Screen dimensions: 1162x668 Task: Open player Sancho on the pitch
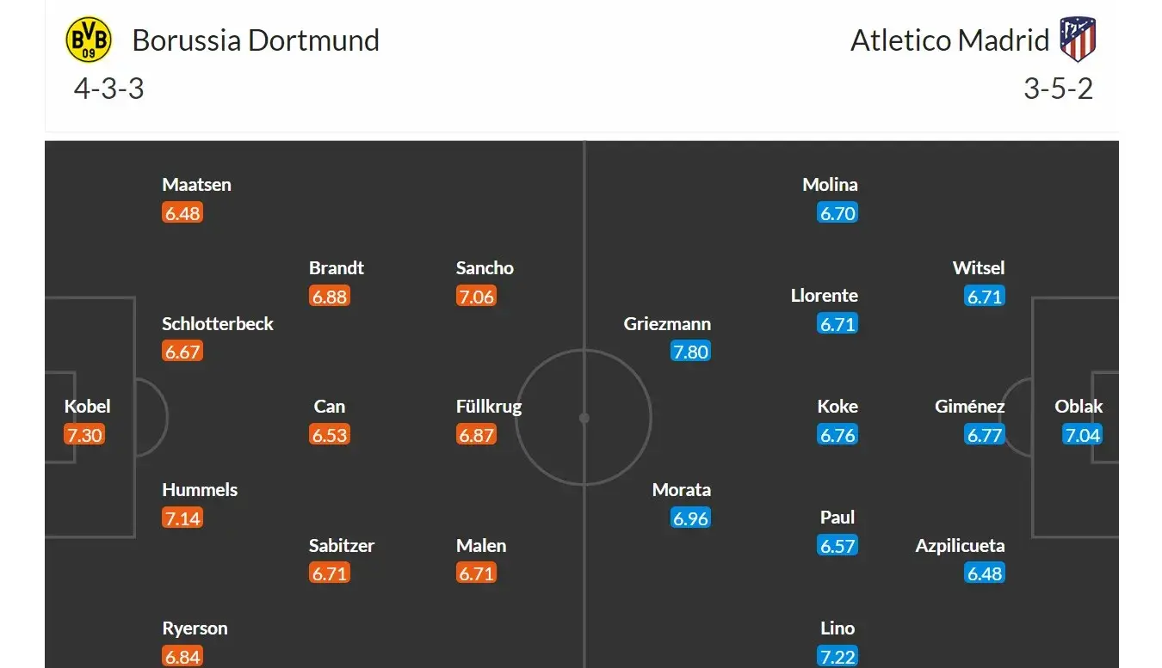pyautogui.click(x=485, y=268)
